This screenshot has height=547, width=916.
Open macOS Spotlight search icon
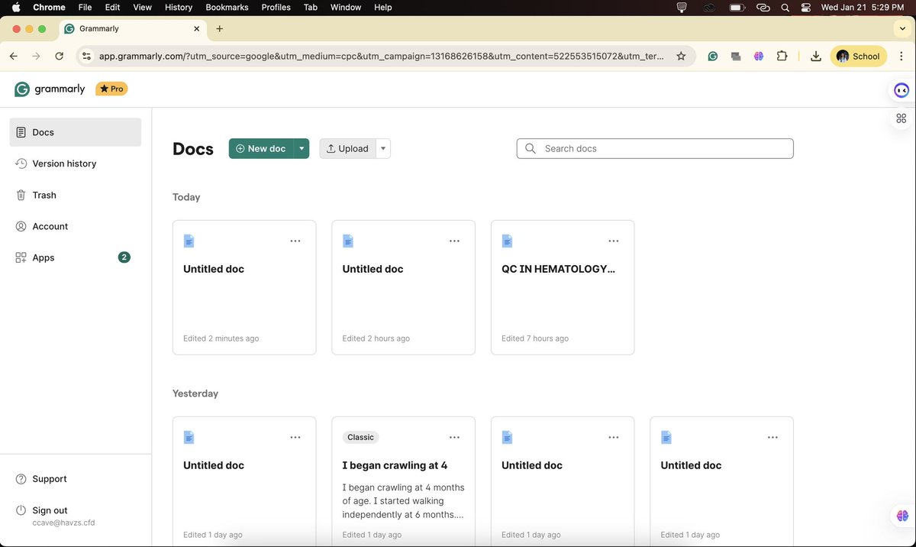[x=785, y=7]
